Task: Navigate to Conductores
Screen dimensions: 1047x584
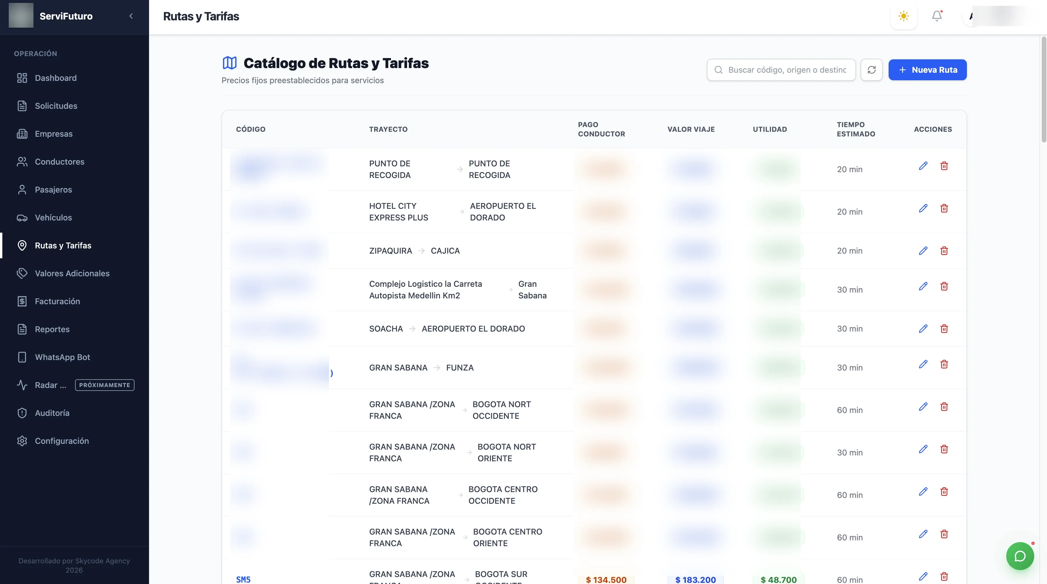Action: click(x=75, y=162)
